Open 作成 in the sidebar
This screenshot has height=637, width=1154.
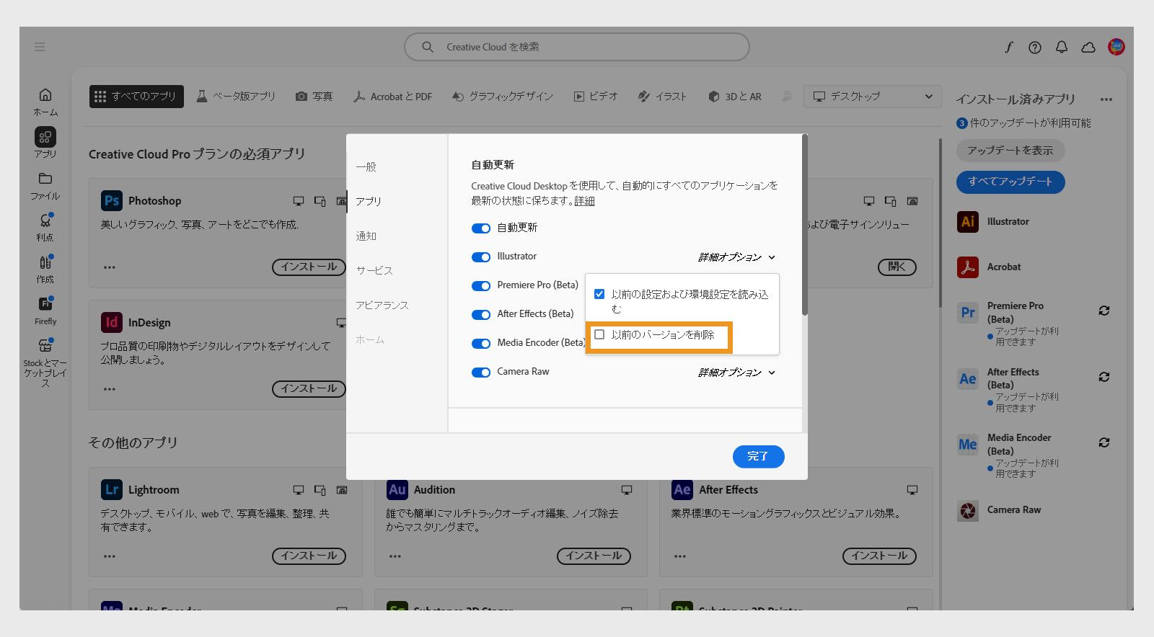point(45,269)
